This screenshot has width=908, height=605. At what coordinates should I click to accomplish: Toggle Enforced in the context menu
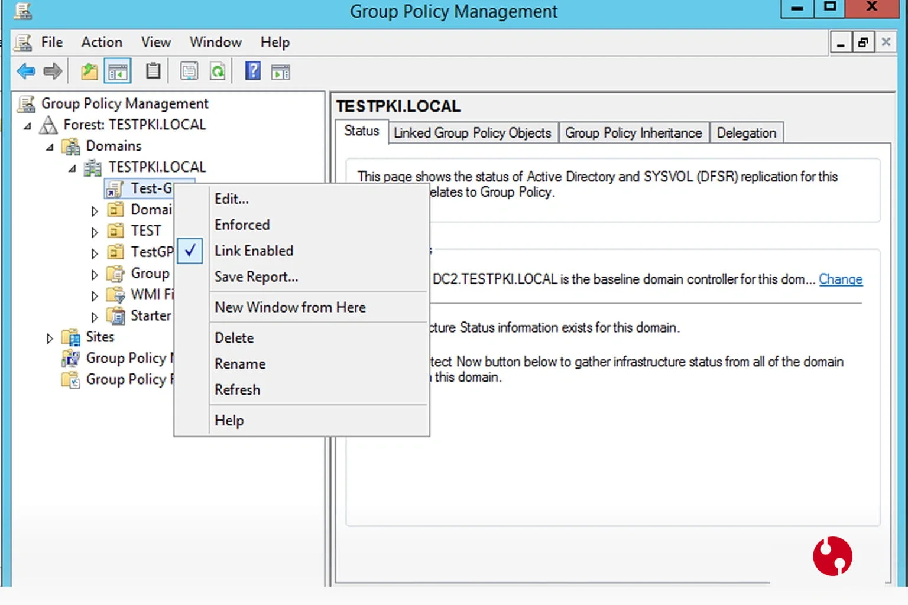point(301,225)
